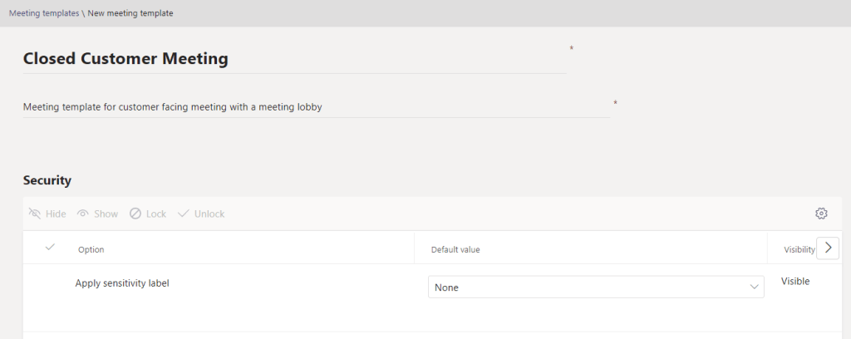Viewport: 851px width, 339px height.
Task: Click the Show eye icon
Action: [x=83, y=214]
